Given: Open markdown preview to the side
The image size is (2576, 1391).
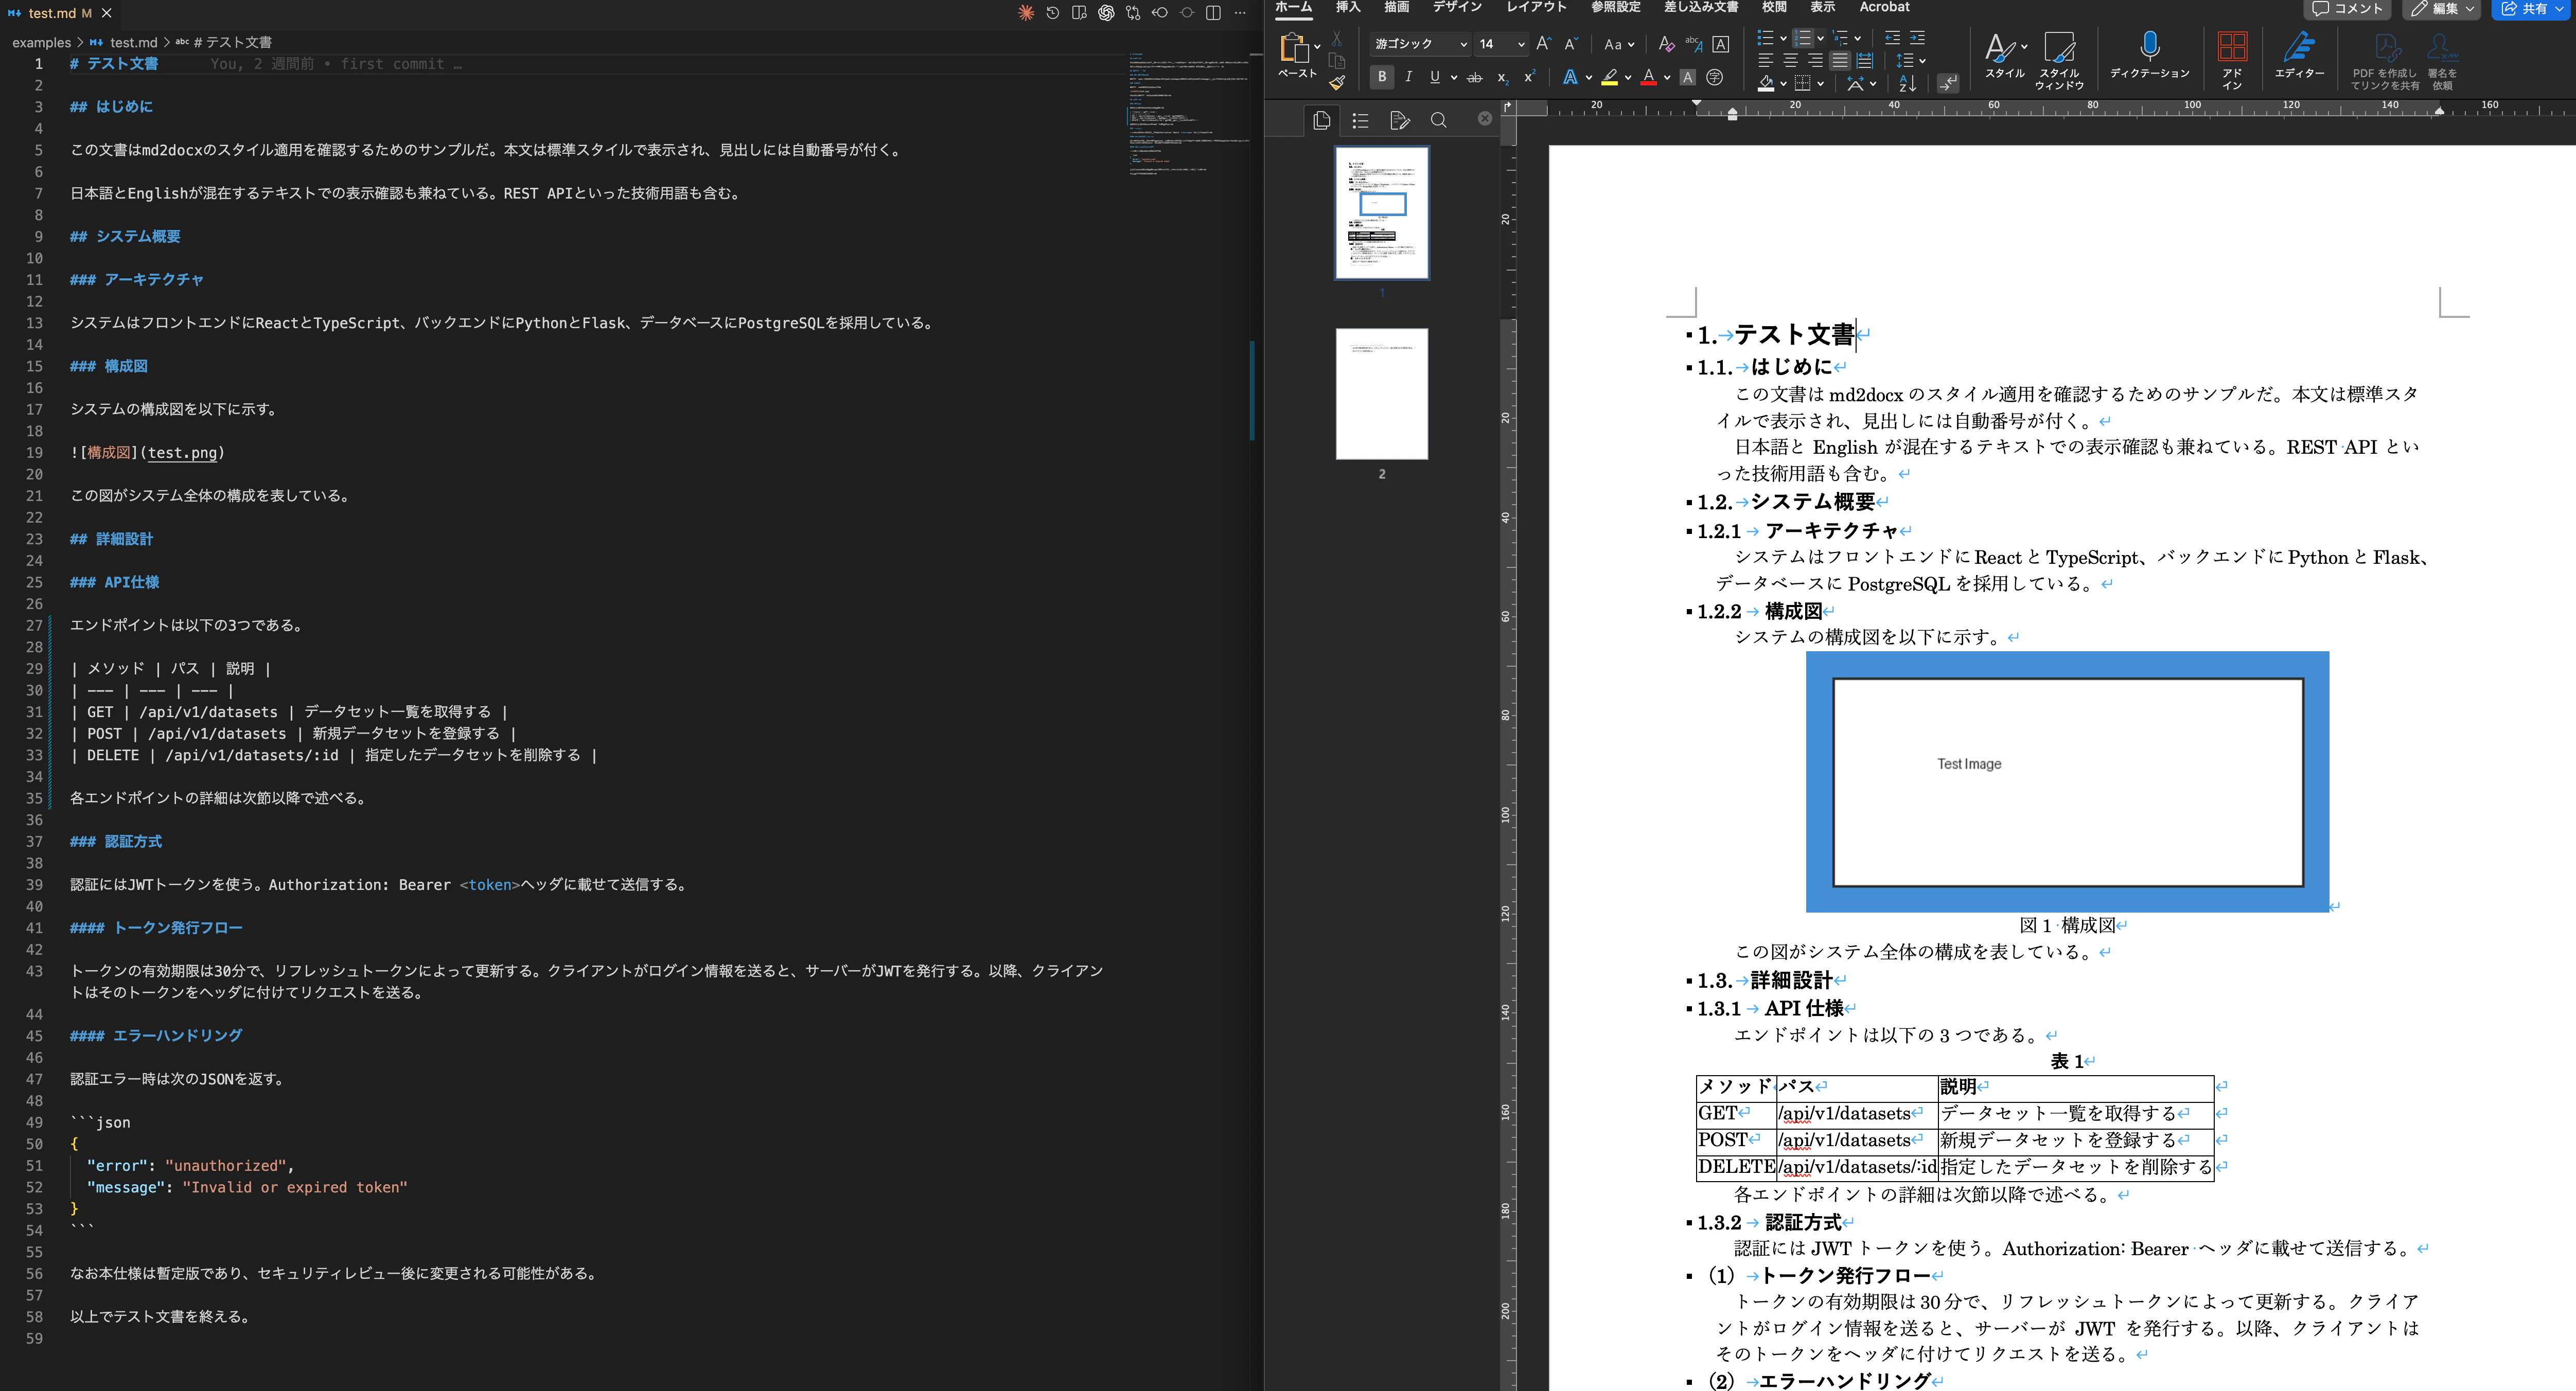Looking at the screenshot, I should coord(1079,13).
